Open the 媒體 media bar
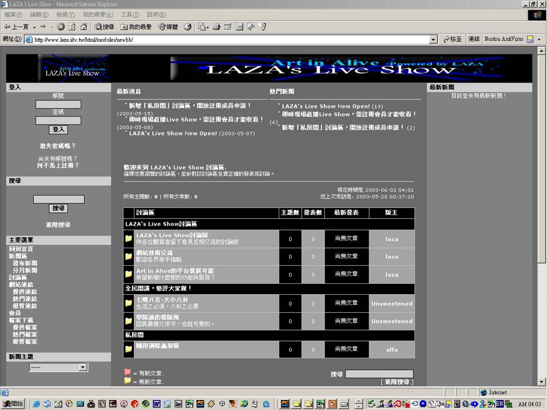The width and height of the screenshot is (547, 410). coord(168,27)
